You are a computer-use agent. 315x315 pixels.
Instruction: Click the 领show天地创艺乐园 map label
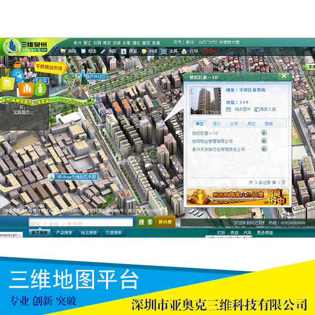point(76,177)
